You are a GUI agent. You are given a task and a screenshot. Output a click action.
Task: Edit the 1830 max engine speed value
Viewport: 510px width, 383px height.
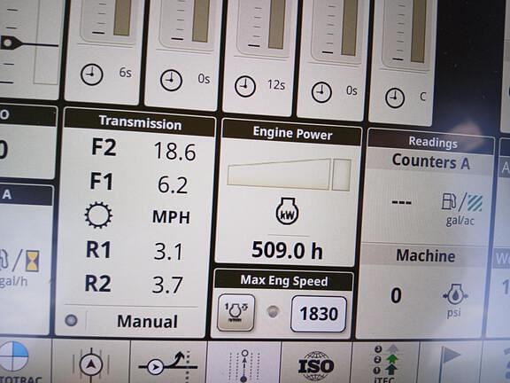coord(319,314)
